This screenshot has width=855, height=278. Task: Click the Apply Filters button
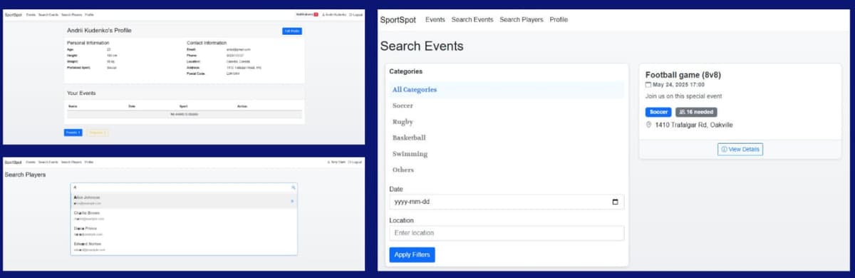(x=412, y=254)
